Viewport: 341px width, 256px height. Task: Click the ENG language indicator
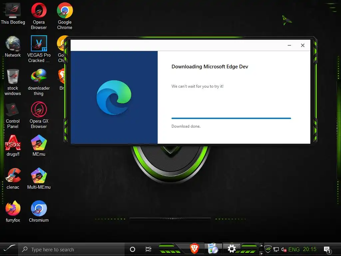pos(294,249)
